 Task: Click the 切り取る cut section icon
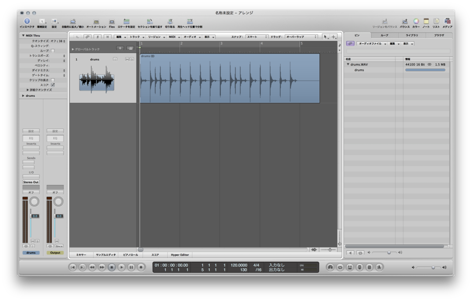click(x=170, y=21)
